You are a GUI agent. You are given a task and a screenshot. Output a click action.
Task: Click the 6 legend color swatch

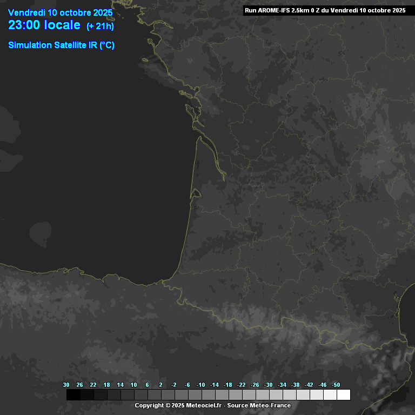pyautogui.click(x=154, y=395)
